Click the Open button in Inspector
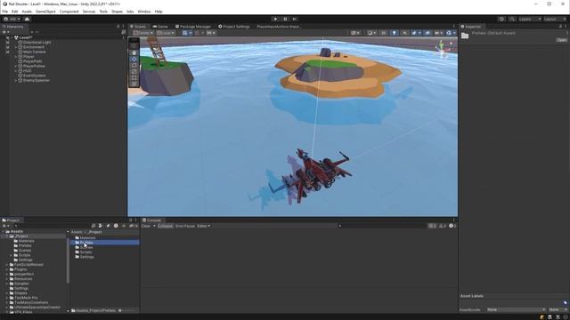The image size is (570, 320). tap(561, 40)
